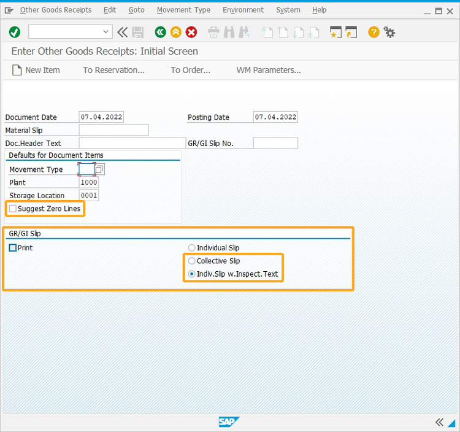
Task: Collapse the command field with double chevron
Action: tap(122, 32)
